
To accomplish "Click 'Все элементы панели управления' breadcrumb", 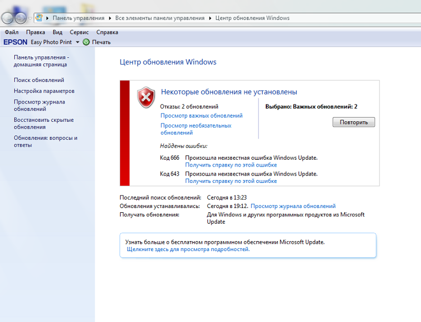I will (x=160, y=18).
